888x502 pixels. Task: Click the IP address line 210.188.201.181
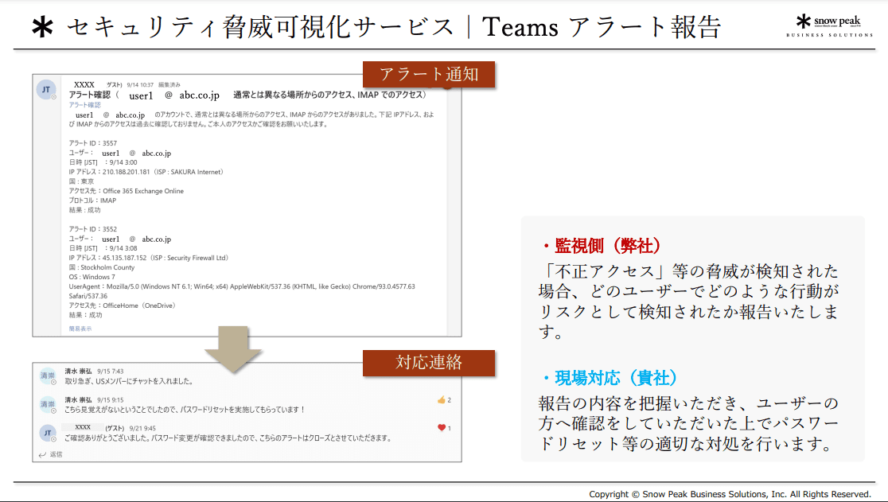[x=146, y=172]
